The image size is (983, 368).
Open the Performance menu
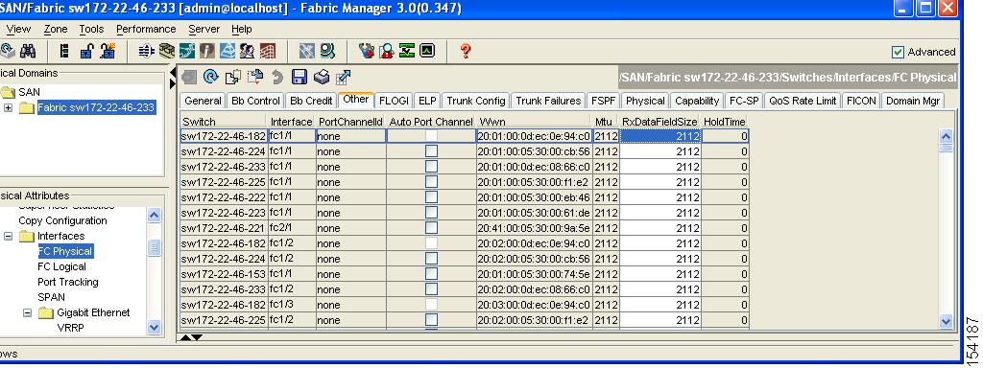click(146, 29)
